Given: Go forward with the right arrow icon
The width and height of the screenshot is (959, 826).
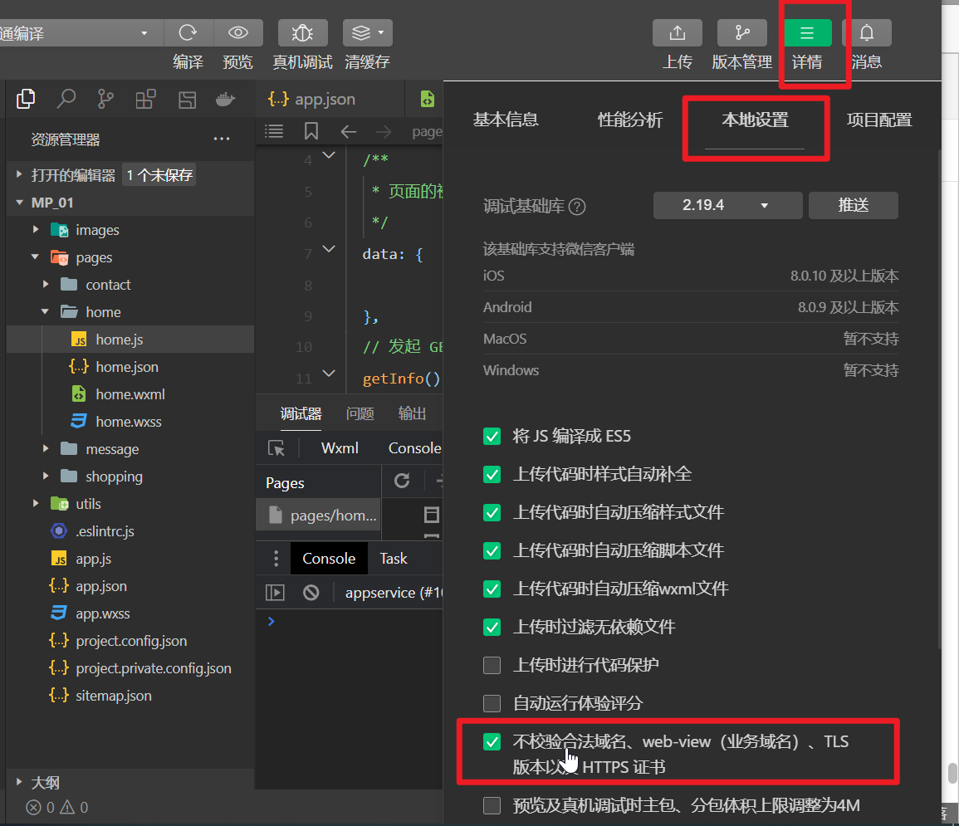Looking at the screenshot, I should 383,131.
